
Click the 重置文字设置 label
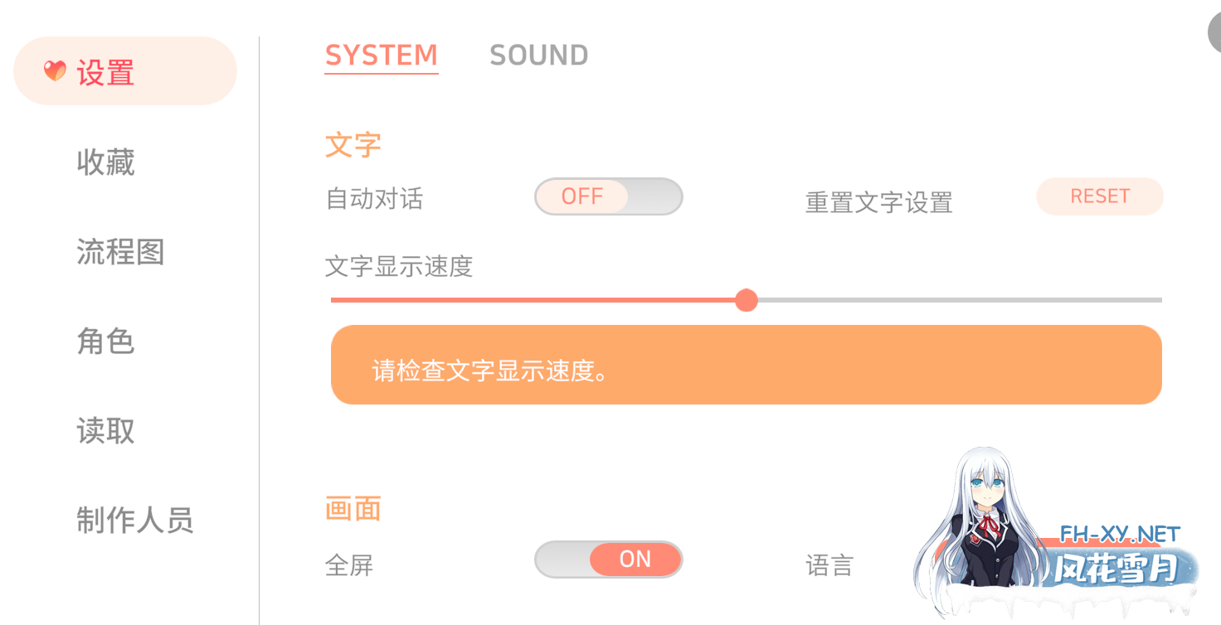[878, 202]
